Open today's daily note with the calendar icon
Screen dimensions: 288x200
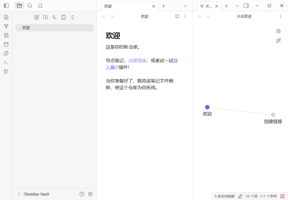pyautogui.click(x=6, y=44)
